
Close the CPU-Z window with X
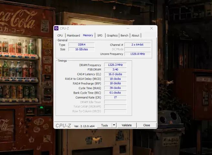point(152,28)
